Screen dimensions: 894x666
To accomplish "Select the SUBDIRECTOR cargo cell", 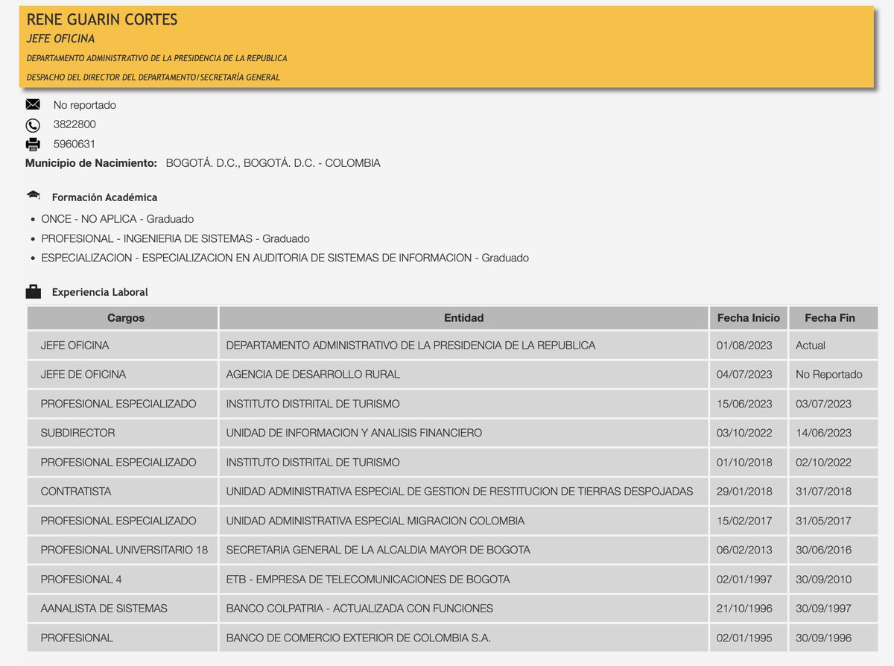I will click(123, 433).
